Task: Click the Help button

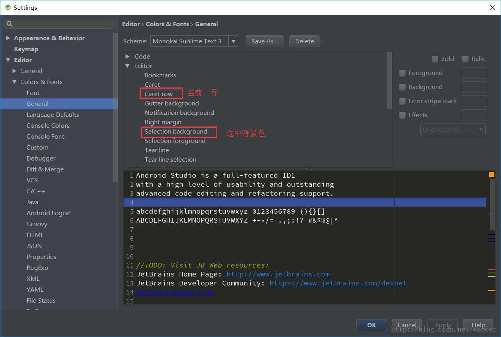Action: pos(478,325)
